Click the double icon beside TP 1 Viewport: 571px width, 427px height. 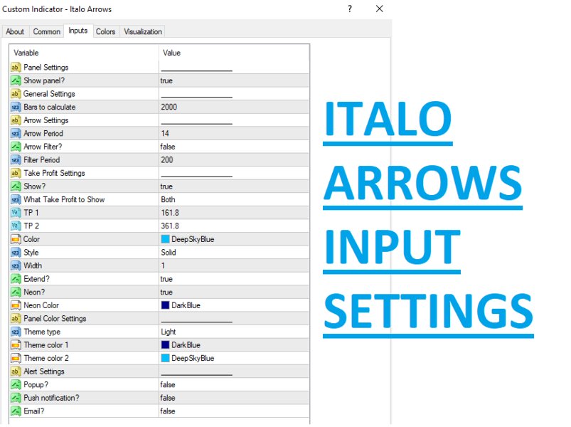16,213
